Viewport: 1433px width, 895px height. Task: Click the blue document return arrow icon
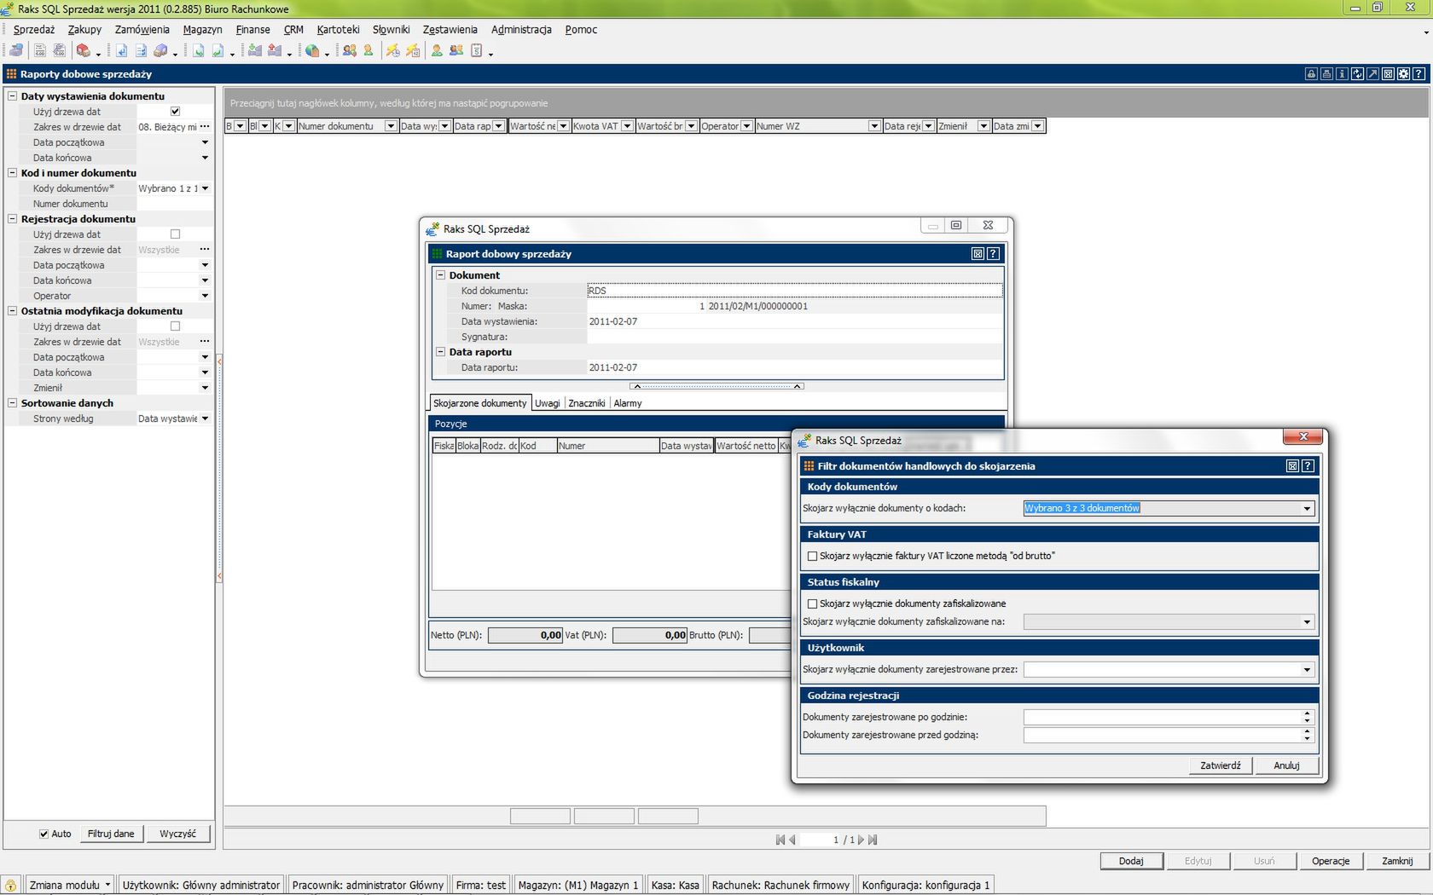pos(121,50)
